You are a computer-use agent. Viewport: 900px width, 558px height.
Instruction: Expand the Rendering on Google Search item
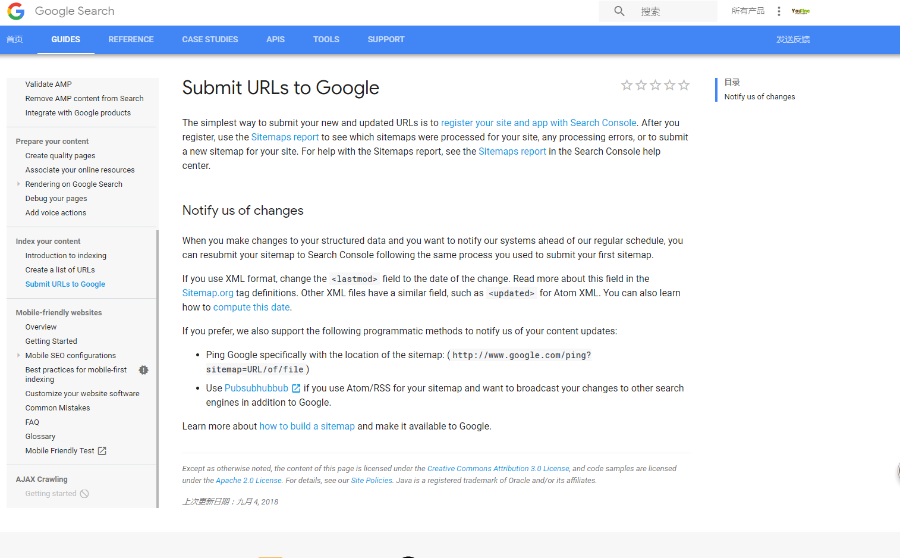coord(18,184)
